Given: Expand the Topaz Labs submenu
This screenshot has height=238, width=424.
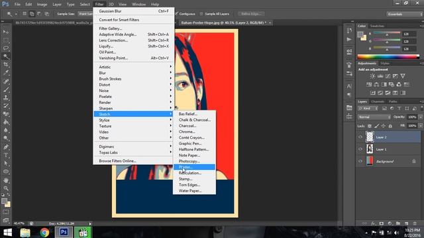Looking at the screenshot, I should (x=134, y=153).
